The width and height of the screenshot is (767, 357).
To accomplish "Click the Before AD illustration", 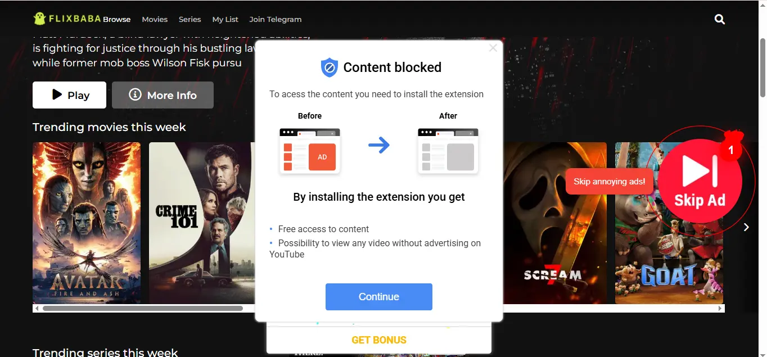I will (x=310, y=151).
